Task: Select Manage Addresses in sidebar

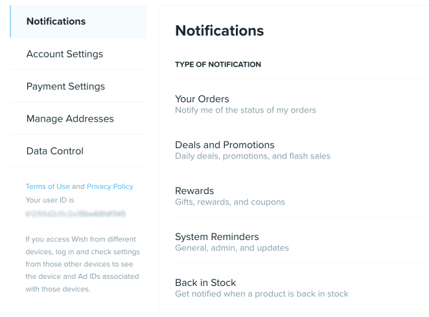Action: click(x=78, y=118)
